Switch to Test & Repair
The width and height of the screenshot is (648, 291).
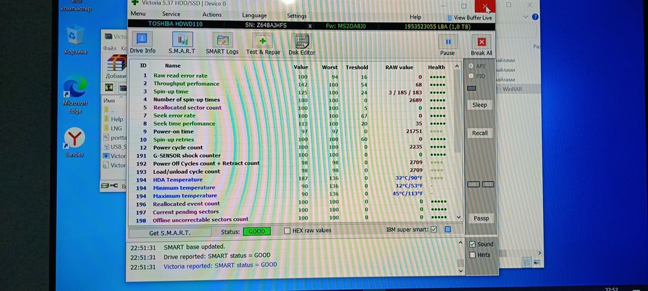click(263, 43)
